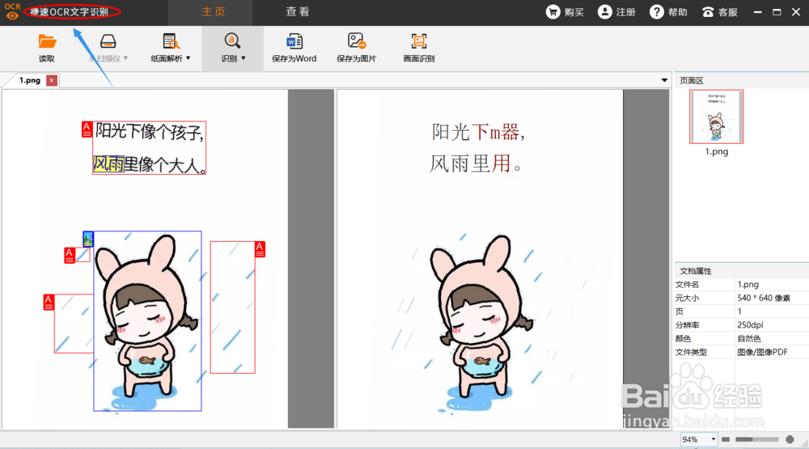Image resolution: width=809 pixels, height=449 pixels.
Task: Click the 注册 label
Action: 626,12
